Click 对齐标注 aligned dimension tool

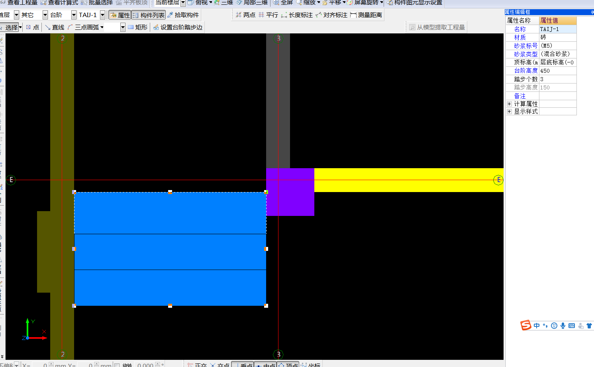click(331, 15)
